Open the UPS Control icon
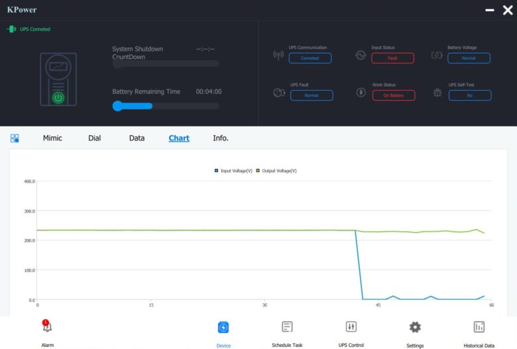This screenshot has width=517, height=349. (x=351, y=326)
